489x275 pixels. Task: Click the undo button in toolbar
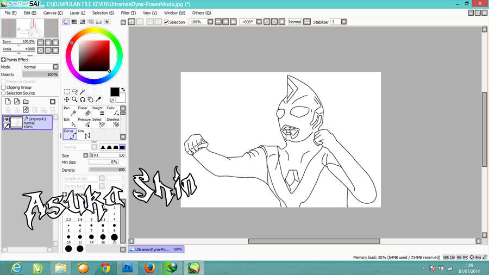(131, 22)
